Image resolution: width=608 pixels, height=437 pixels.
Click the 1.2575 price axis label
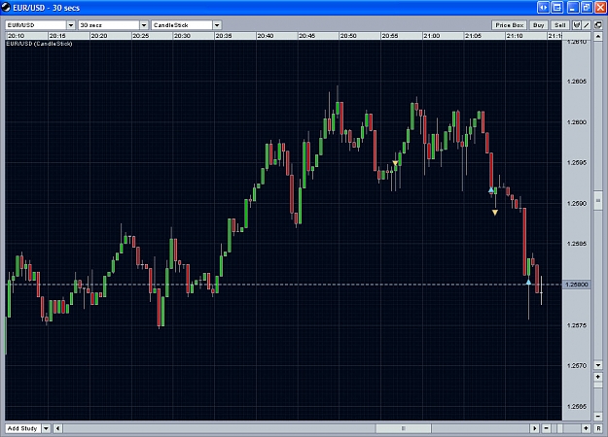click(x=577, y=325)
